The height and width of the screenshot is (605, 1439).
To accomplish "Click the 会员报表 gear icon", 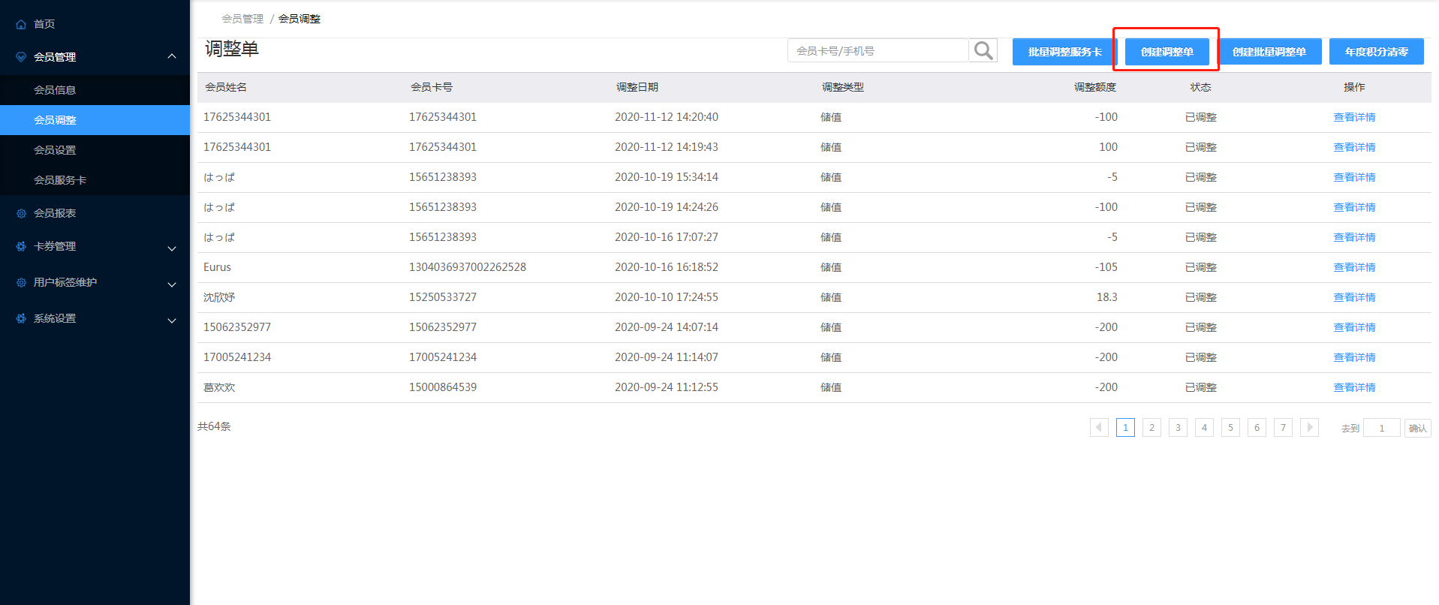I will point(21,213).
